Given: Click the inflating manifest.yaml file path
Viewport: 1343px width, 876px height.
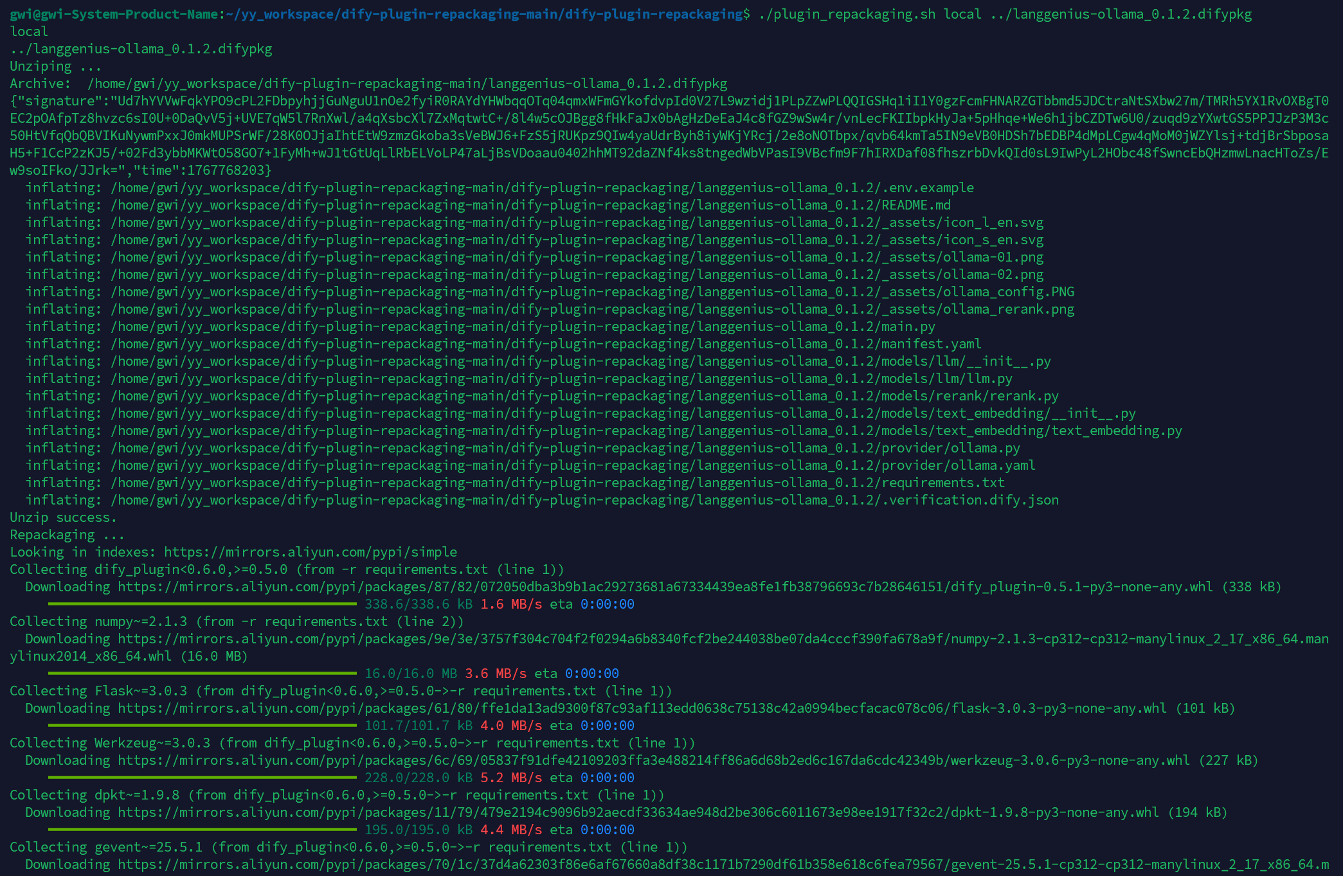Looking at the screenshot, I should pyautogui.click(x=546, y=344).
